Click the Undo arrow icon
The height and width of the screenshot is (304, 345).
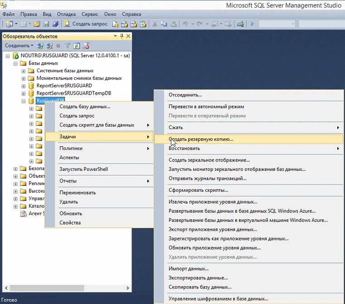185,24
